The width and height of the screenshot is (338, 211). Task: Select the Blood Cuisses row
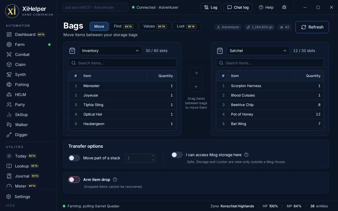click(x=270, y=95)
